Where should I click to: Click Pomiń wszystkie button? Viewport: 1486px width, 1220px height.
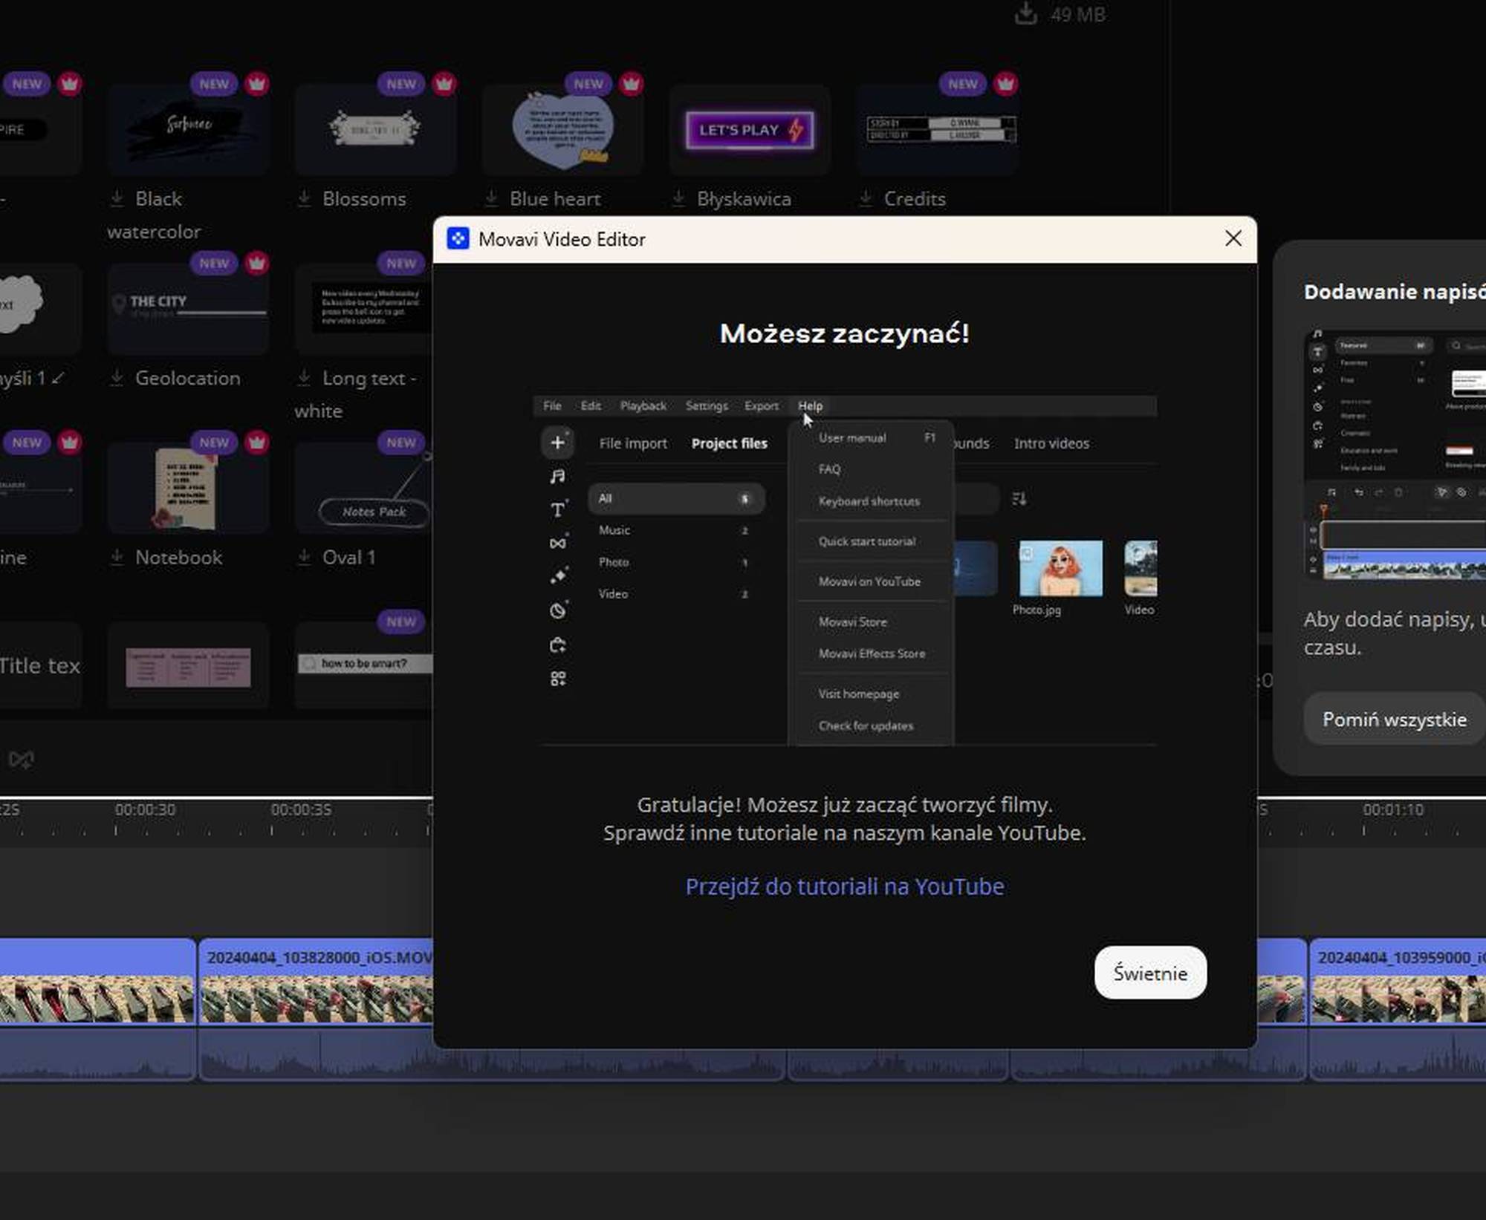(1394, 719)
